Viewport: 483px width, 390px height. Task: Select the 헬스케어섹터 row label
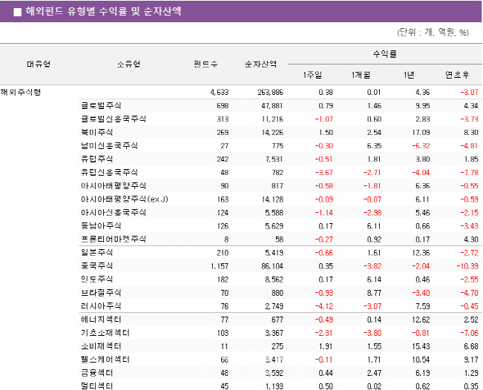[x=105, y=360]
